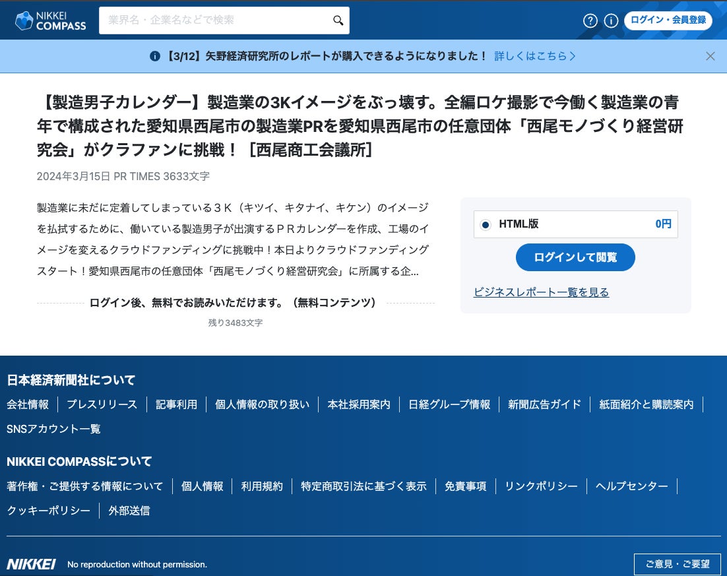
Task: Dismiss the announcement banner with X
Action: (710, 56)
